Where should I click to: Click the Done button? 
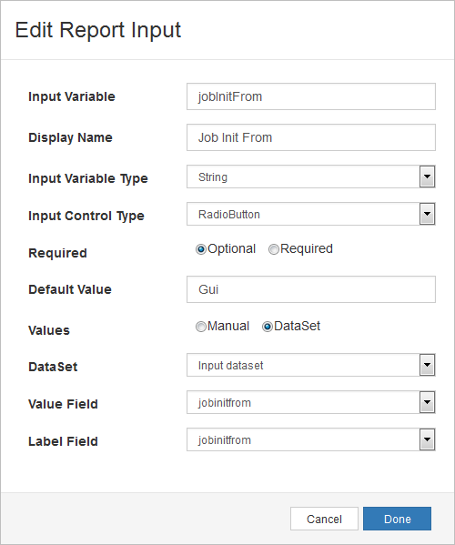397,519
